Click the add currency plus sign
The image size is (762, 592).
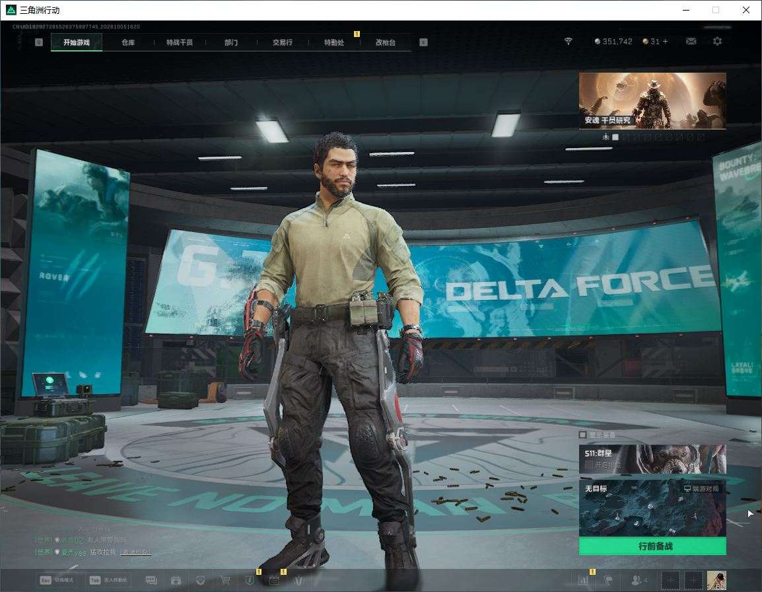(666, 42)
